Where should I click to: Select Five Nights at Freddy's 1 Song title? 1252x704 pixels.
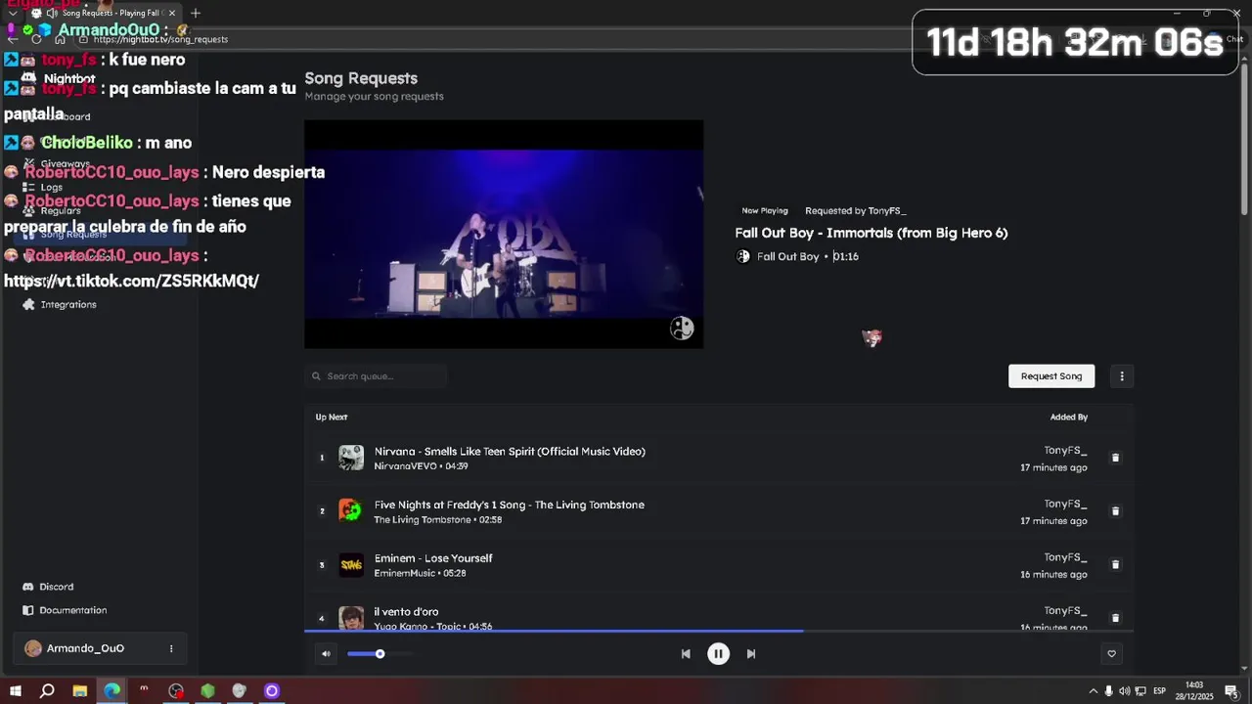pos(509,506)
